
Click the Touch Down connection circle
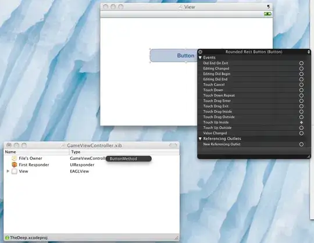[x=301, y=90]
